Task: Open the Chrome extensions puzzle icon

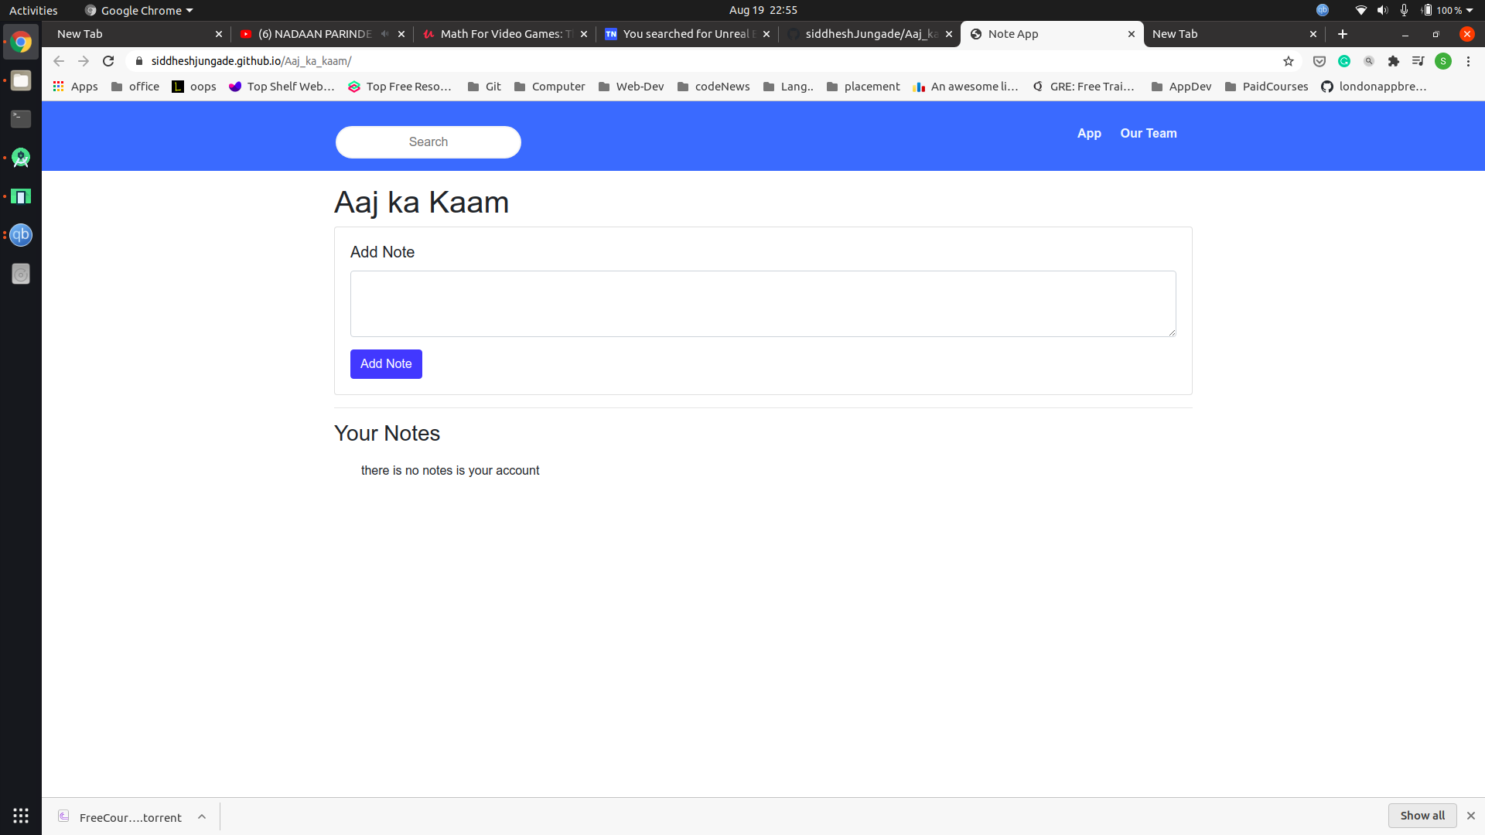Action: 1394,61
